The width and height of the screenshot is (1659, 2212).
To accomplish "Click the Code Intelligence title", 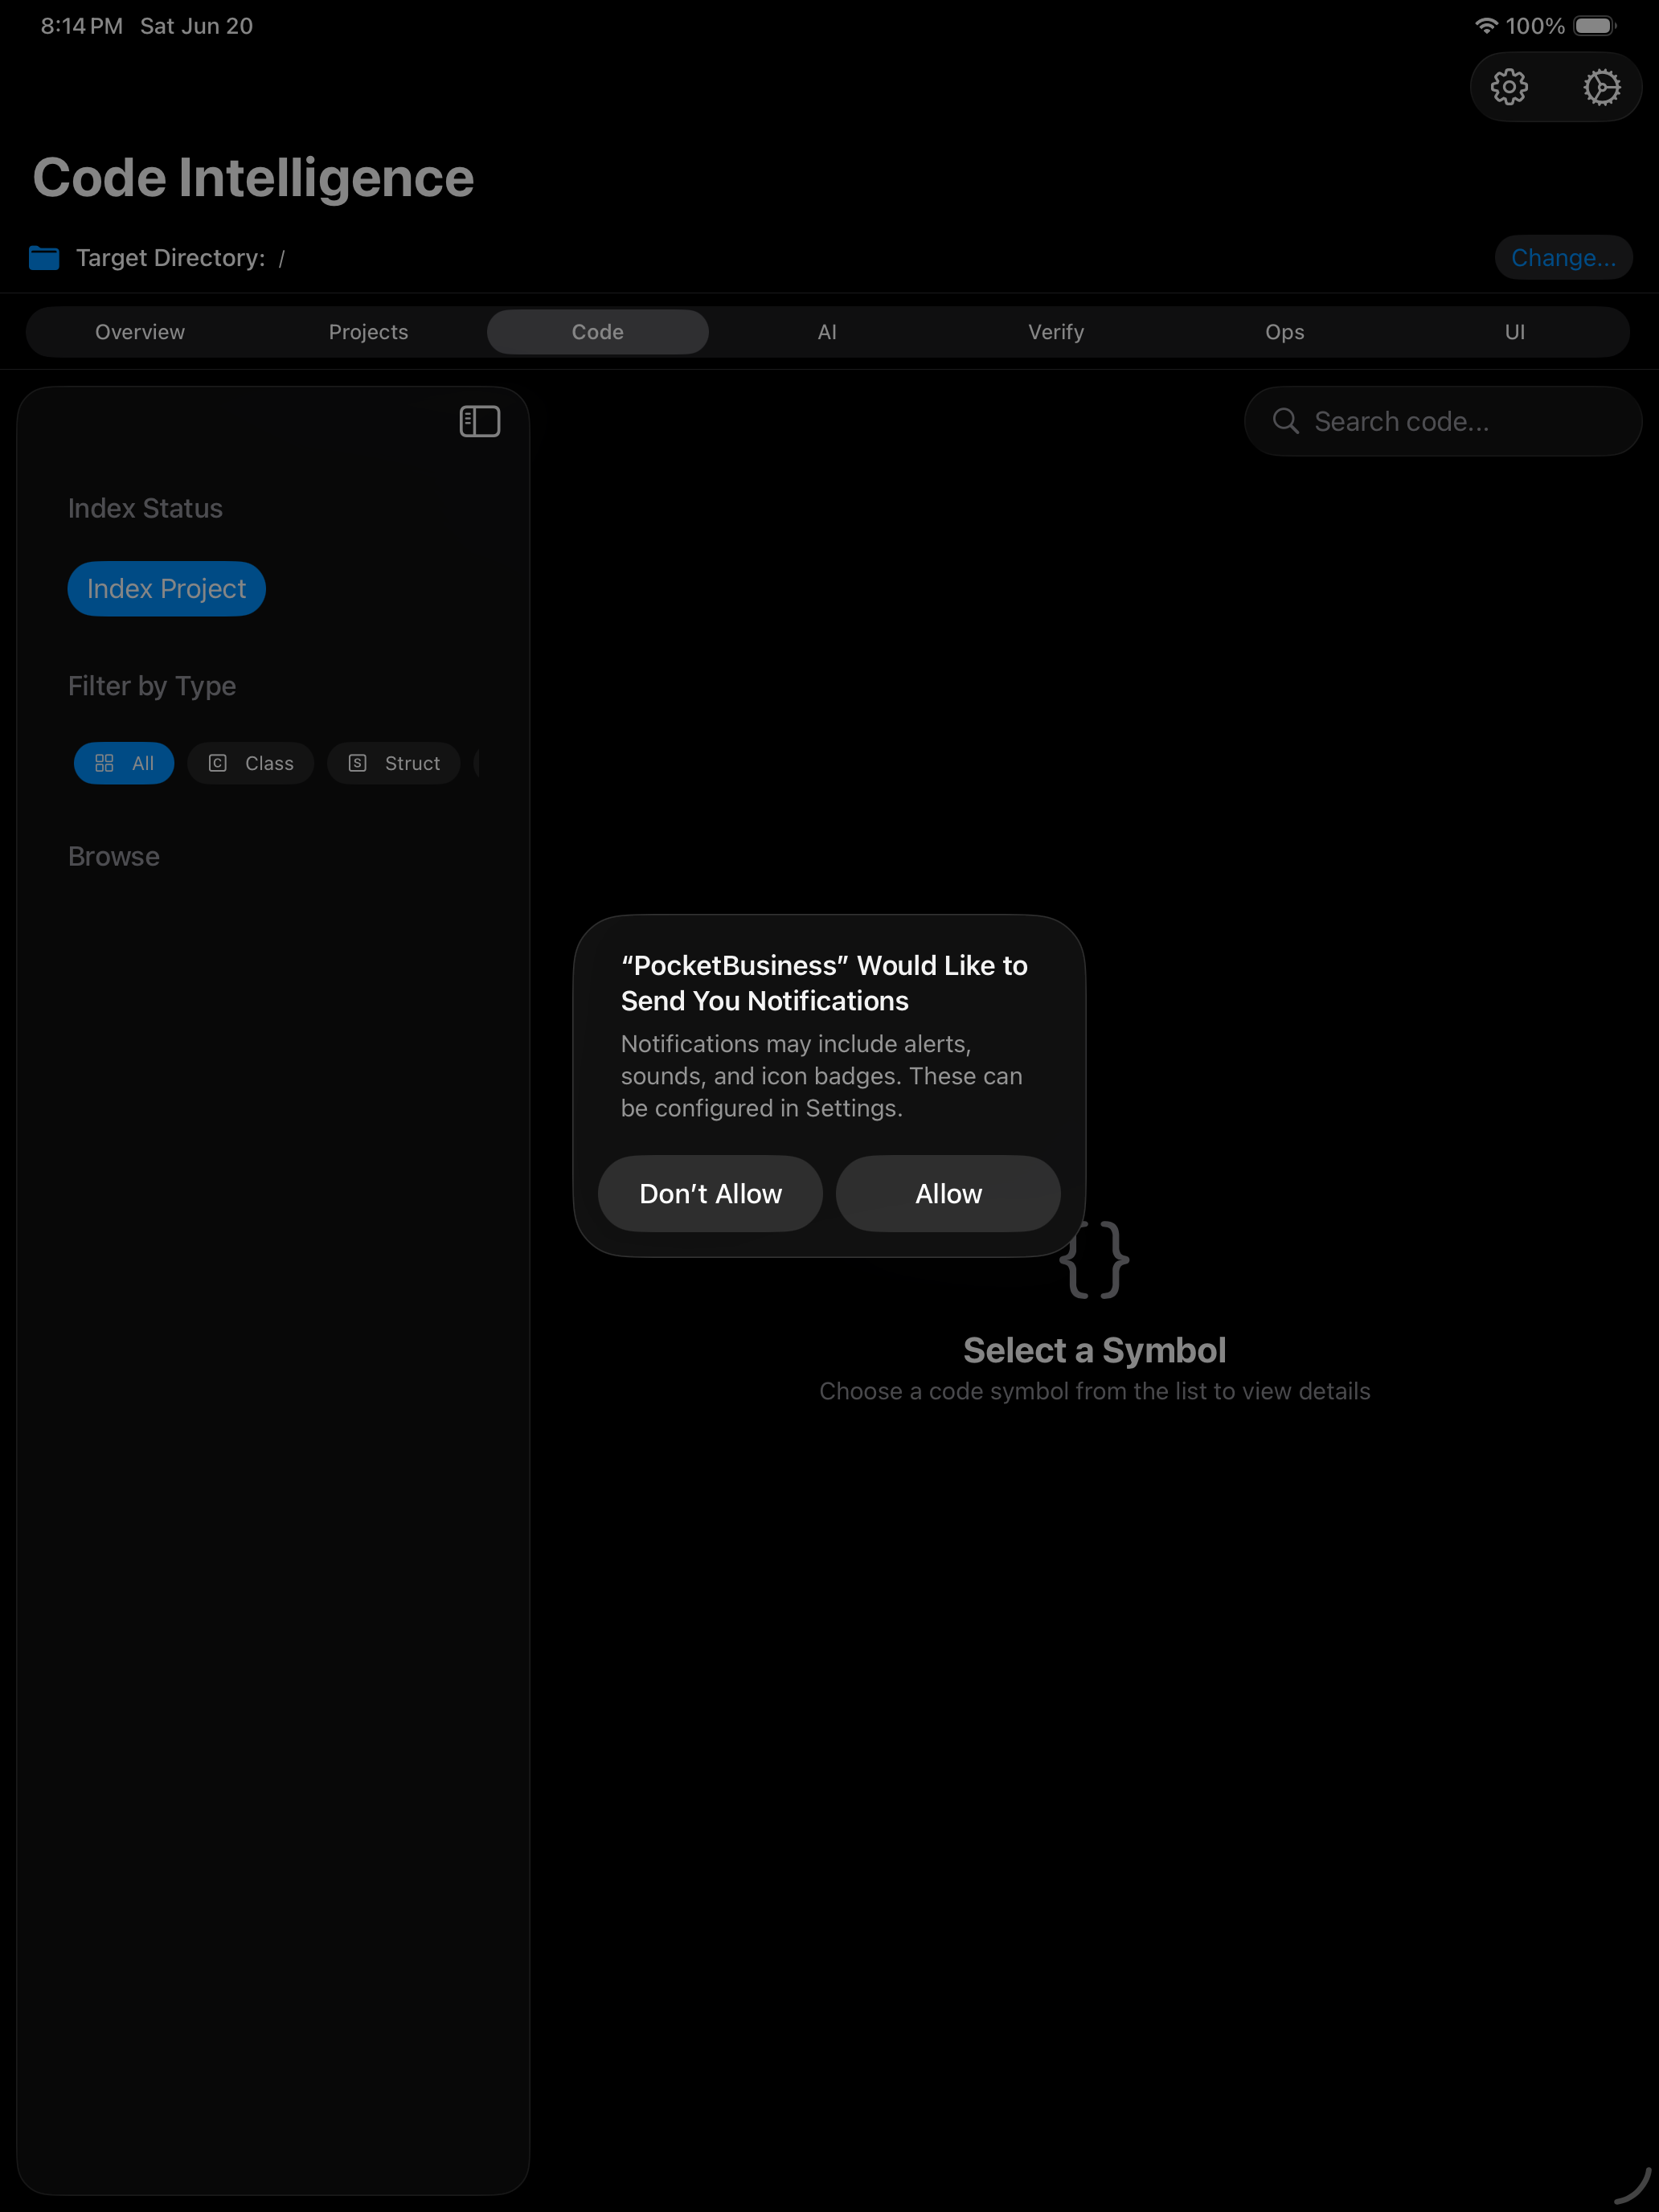I will pyautogui.click(x=253, y=178).
